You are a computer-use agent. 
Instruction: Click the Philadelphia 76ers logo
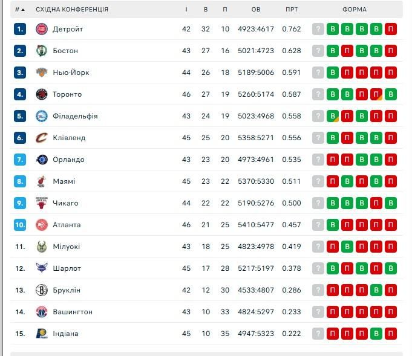point(41,116)
